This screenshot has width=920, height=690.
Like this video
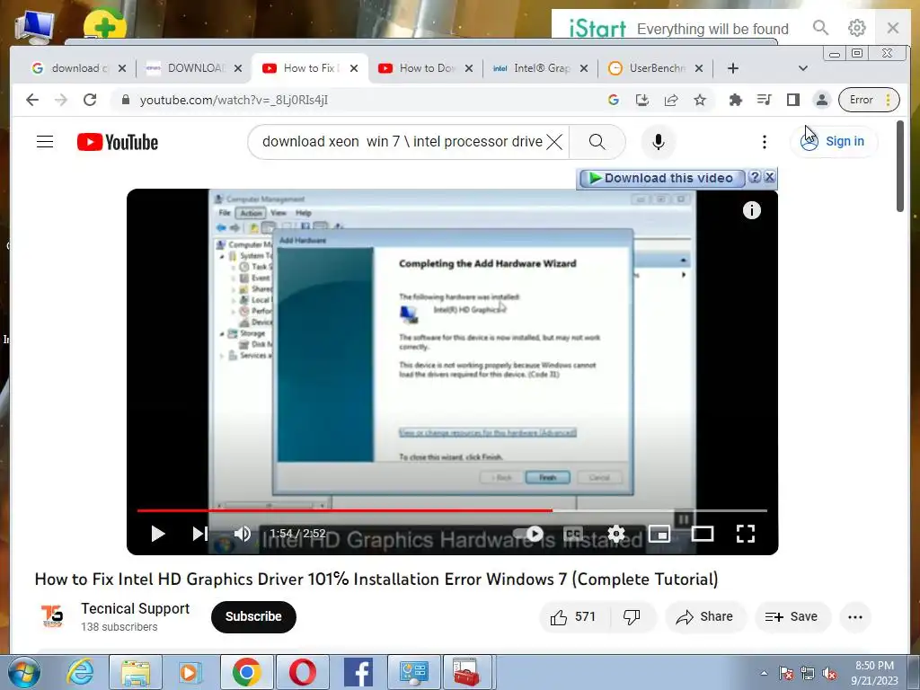[574, 616]
